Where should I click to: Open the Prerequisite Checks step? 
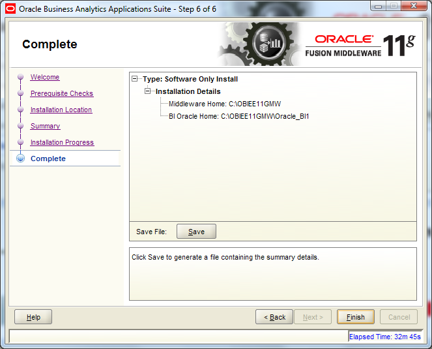[62, 93]
